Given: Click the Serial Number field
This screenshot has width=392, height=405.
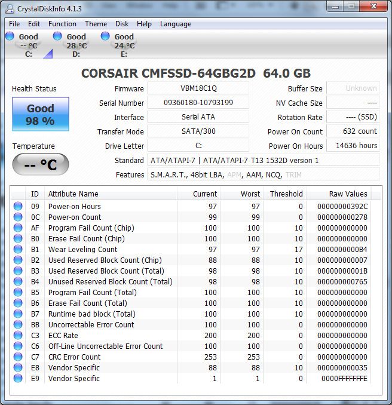Looking at the screenshot, I should pyautogui.click(x=198, y=103).
